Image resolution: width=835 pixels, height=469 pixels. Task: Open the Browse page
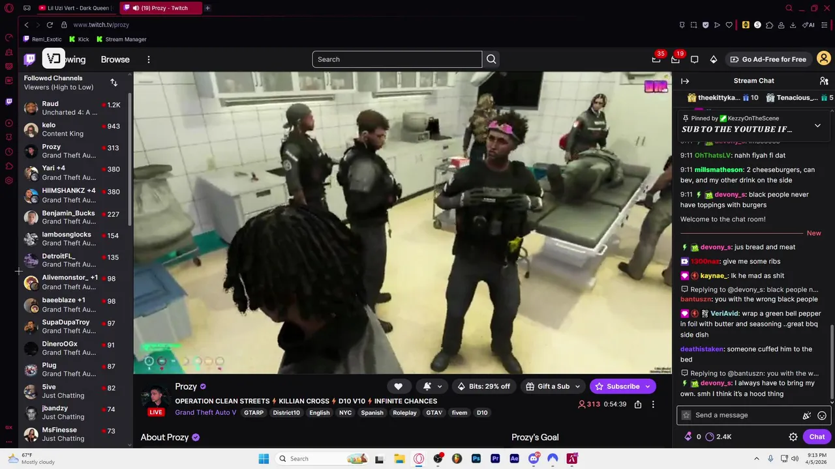point(115,59)
